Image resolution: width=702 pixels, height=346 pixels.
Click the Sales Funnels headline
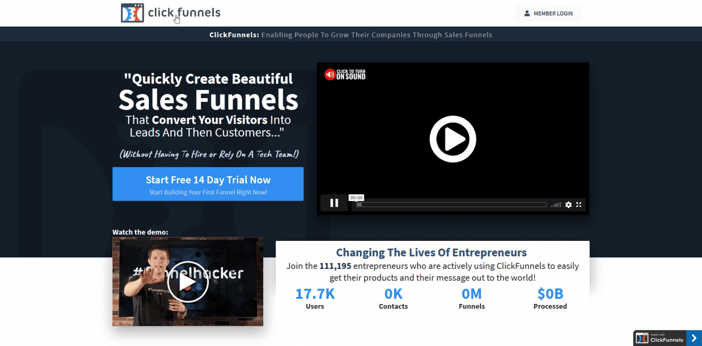(x=208, y=99)
